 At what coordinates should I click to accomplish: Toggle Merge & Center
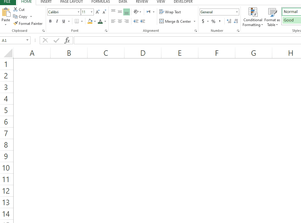tap(175, 21)
